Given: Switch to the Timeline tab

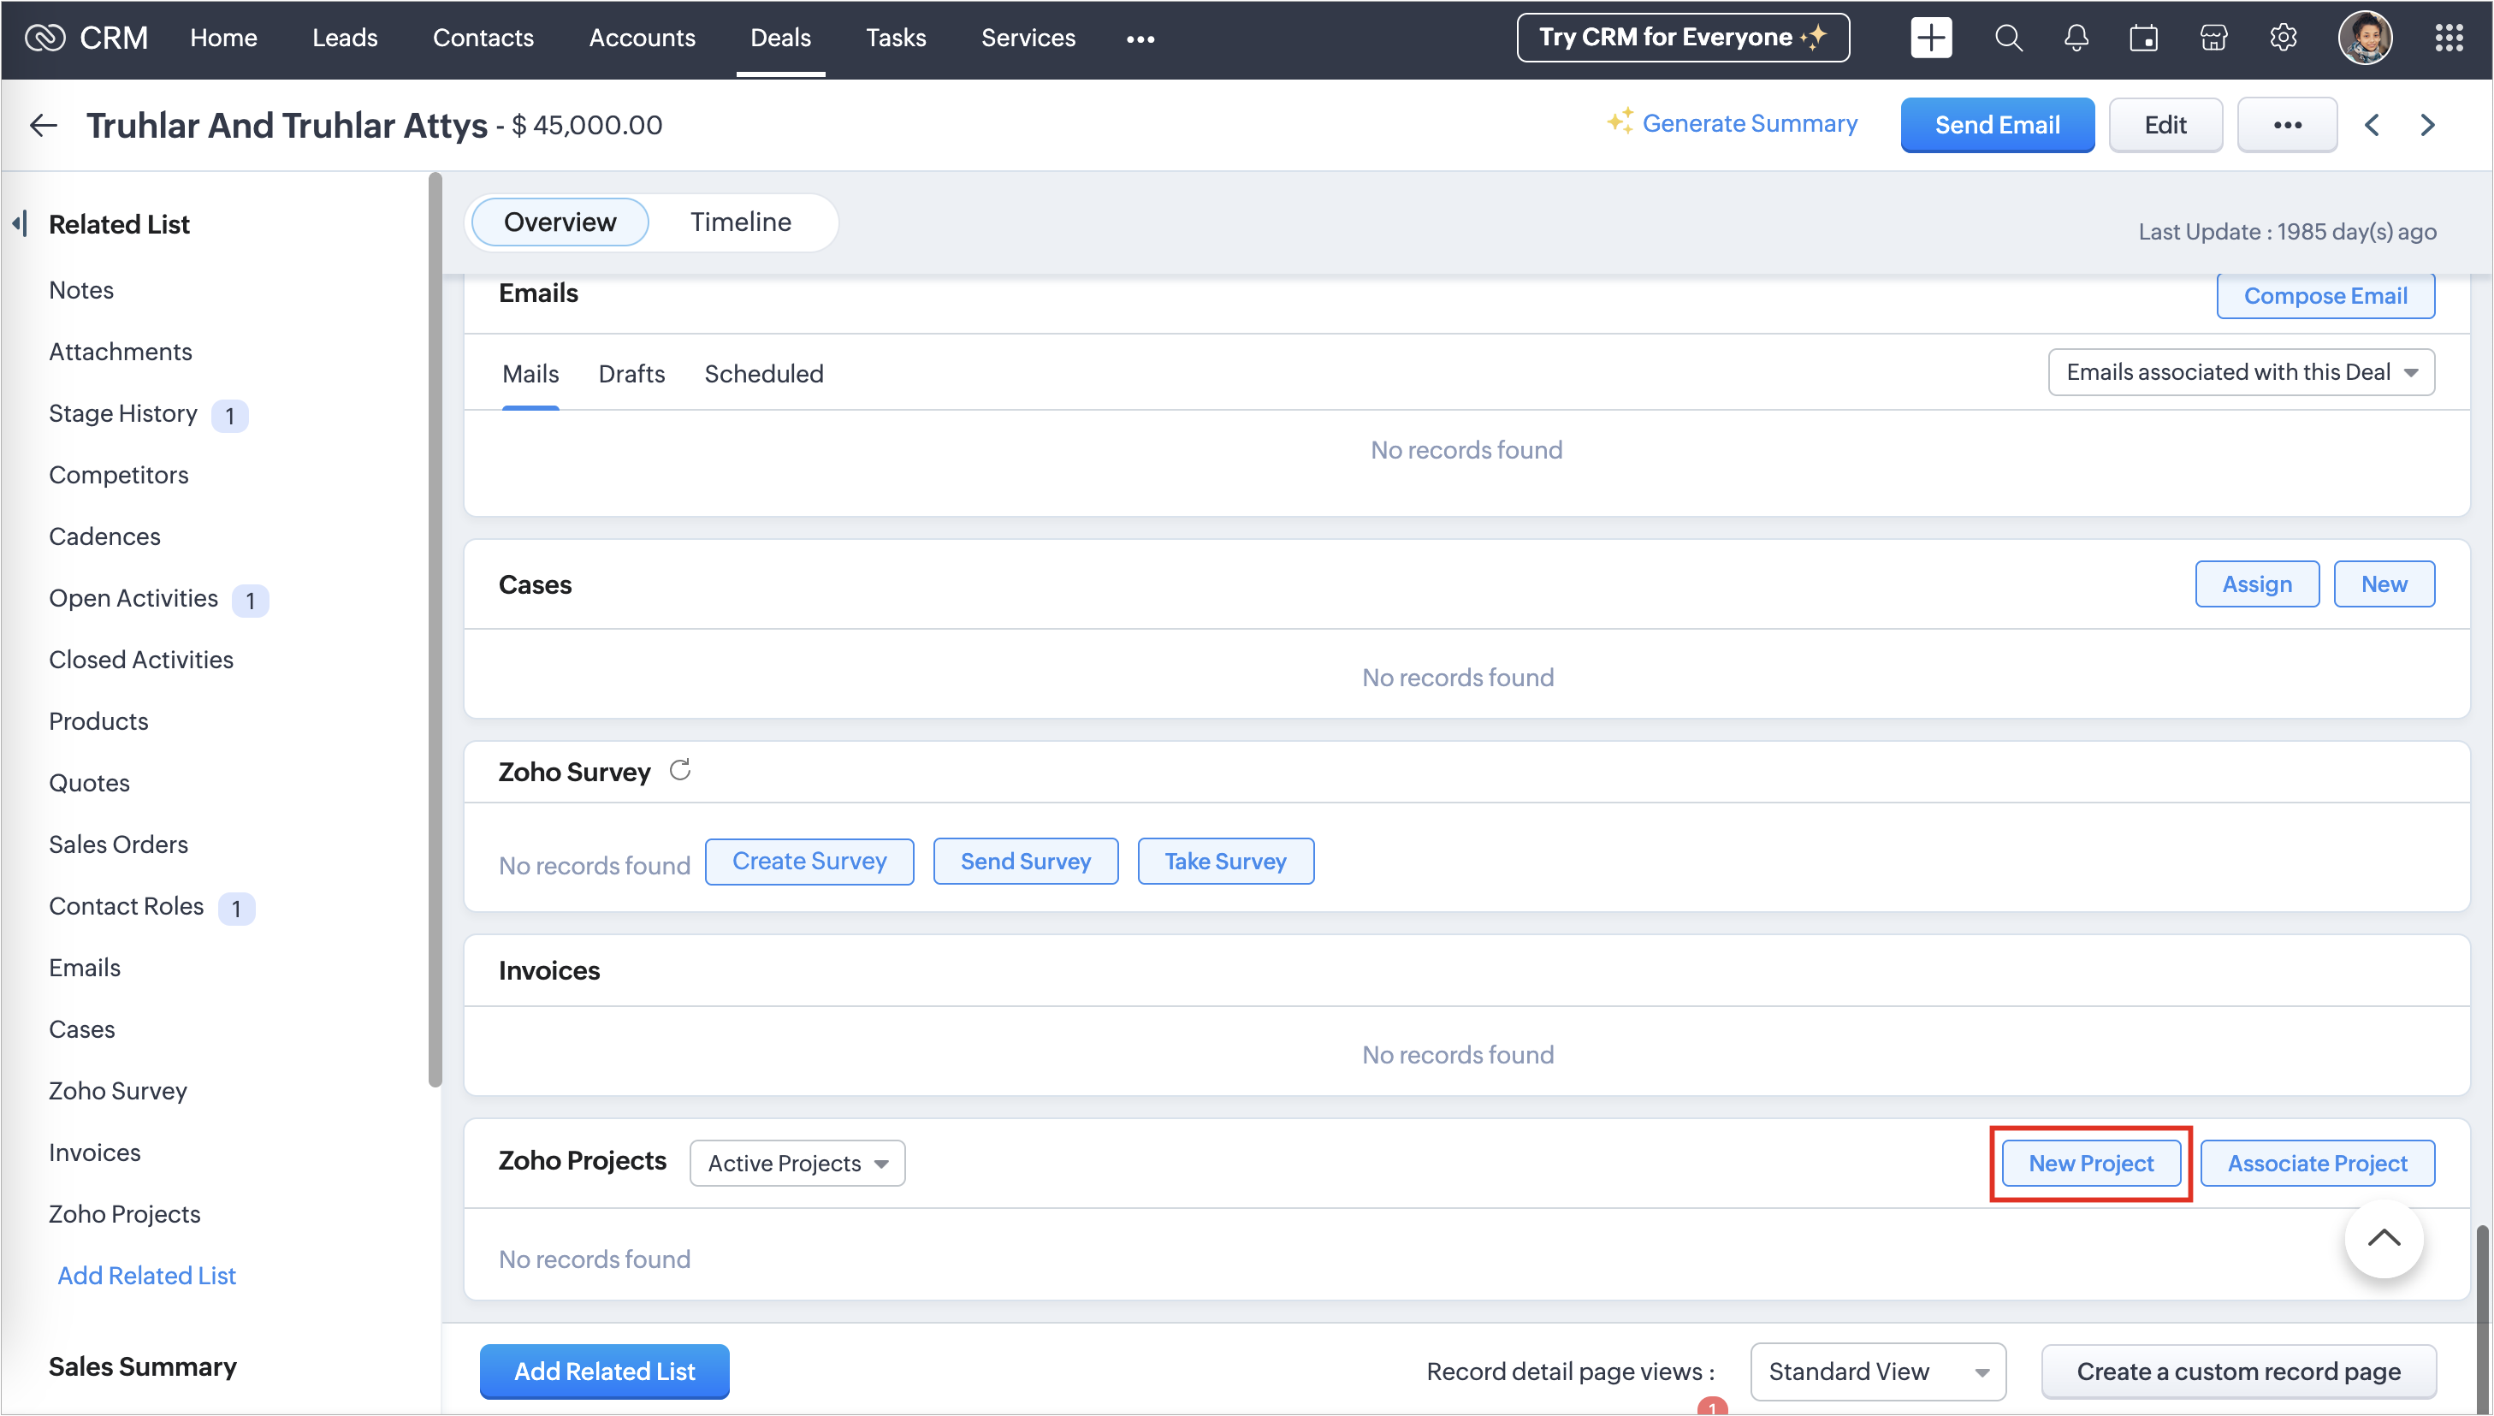Looking at the screenshot, I should [740, 222].
